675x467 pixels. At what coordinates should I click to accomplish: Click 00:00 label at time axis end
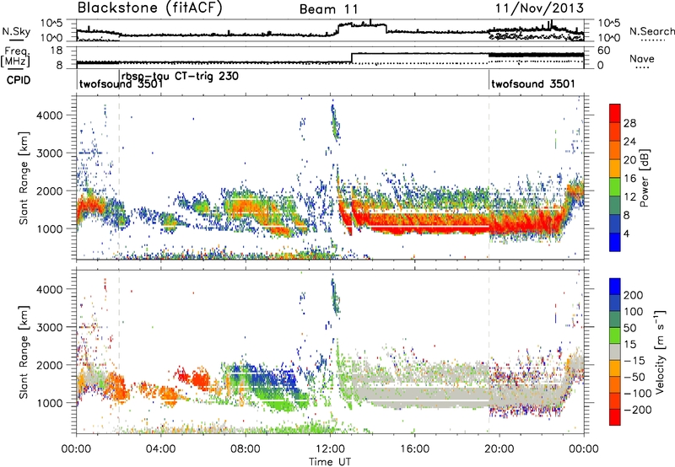pyautogui.click(x=584, y=449)
